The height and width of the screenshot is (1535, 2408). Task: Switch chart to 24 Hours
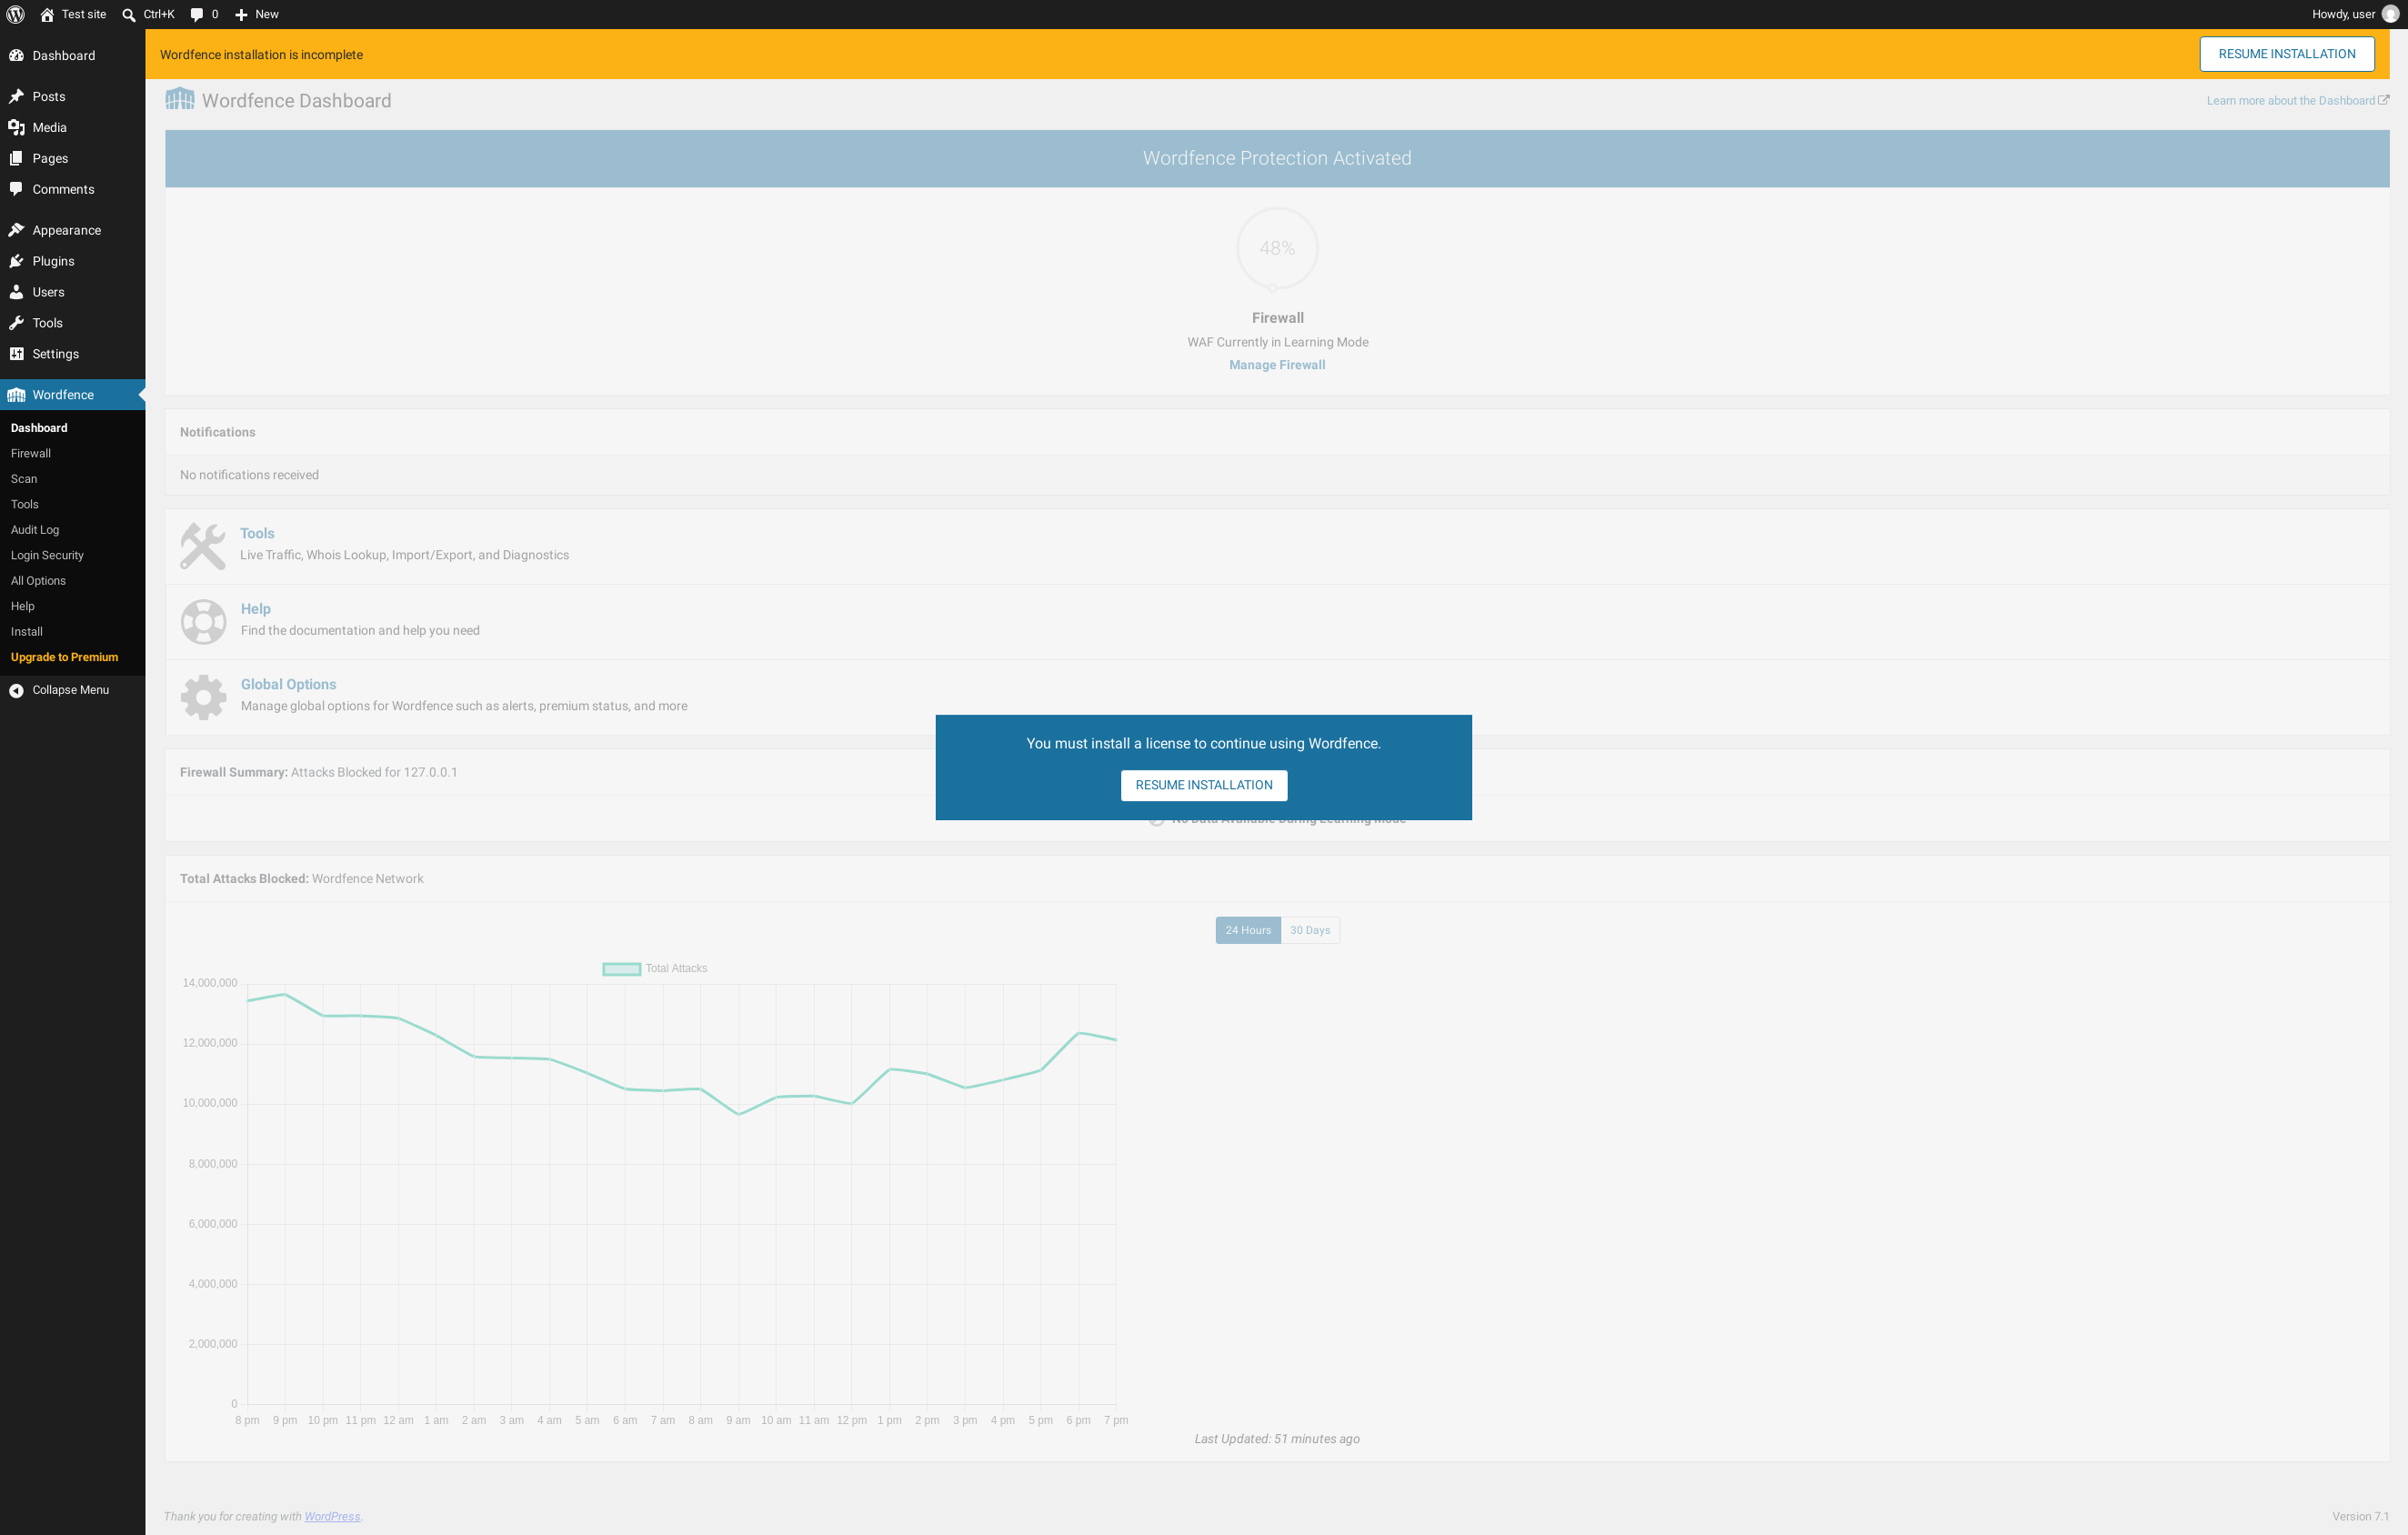tap(1248, 930)
